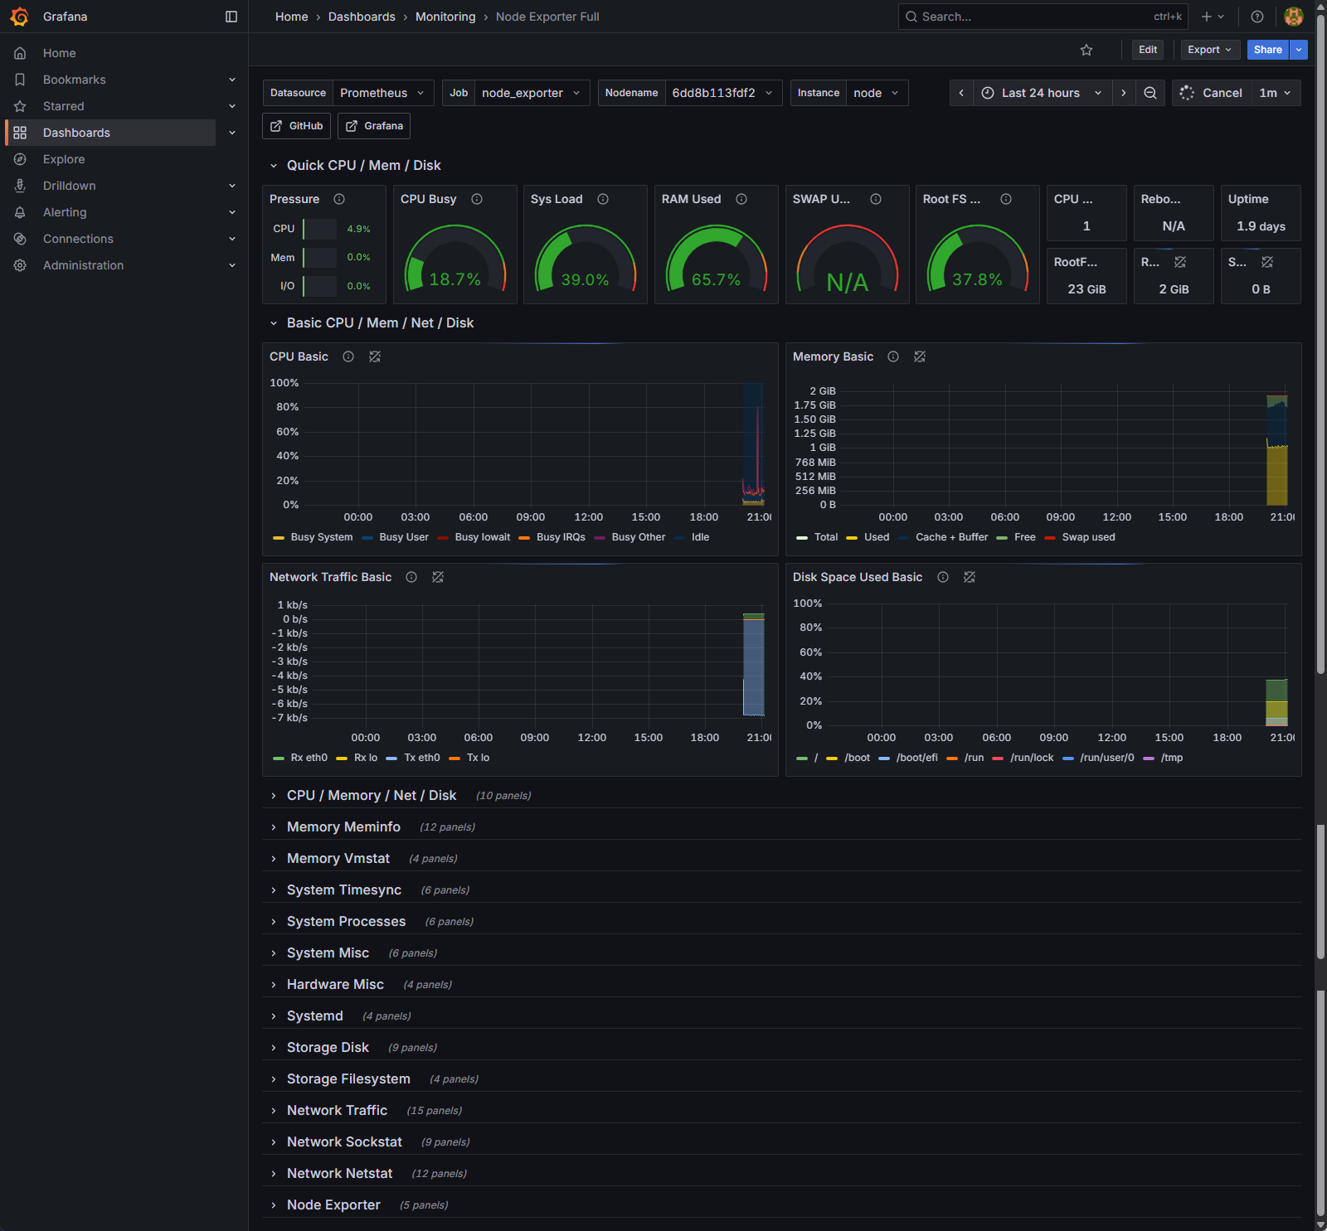Open the Instance node dropdown
The image size is (1327, 1231).
877,93
